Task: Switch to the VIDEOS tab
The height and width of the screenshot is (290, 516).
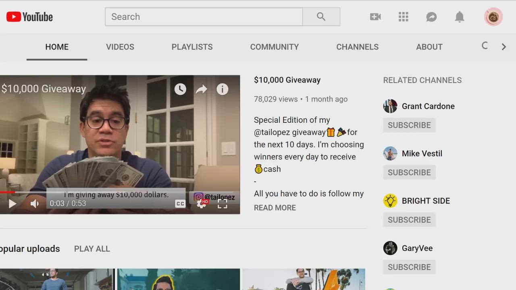Action: click(x=120, y=47)
